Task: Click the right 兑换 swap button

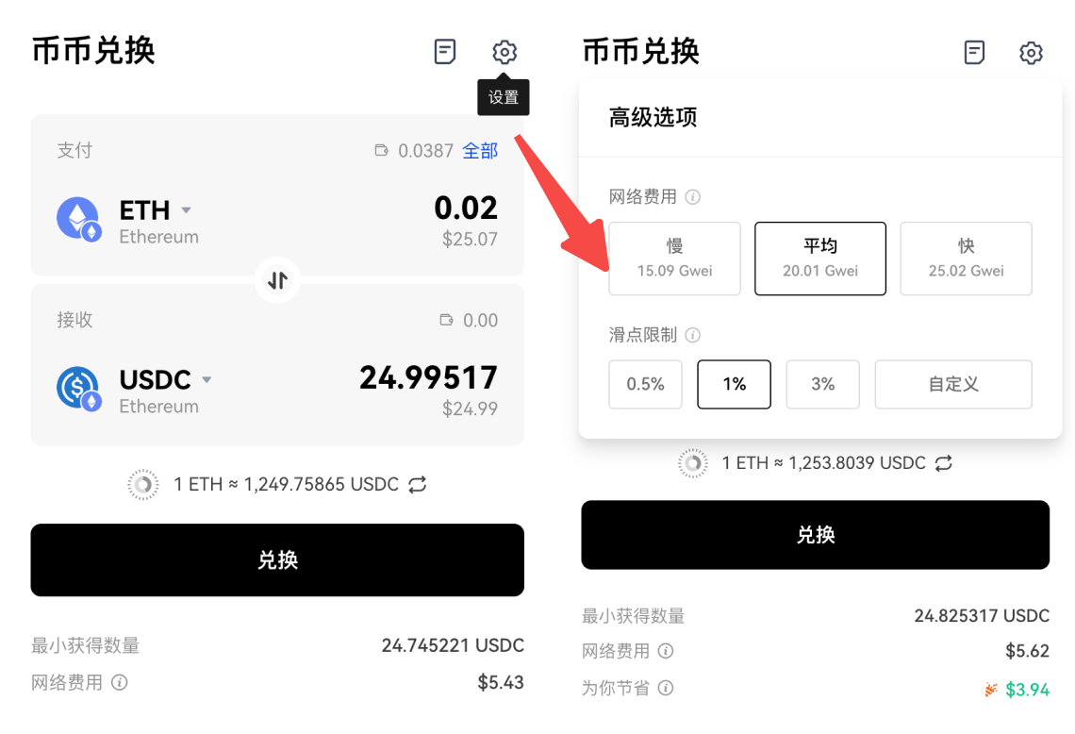Action: click(815, 534)
